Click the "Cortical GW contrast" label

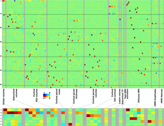click(x=113, y=96)
